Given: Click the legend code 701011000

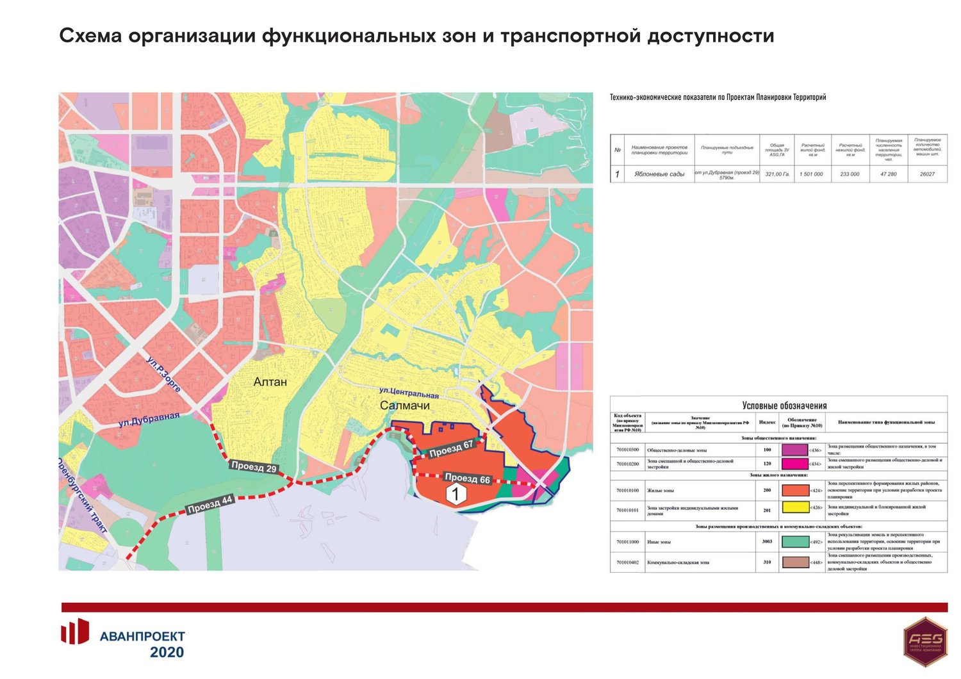Looking at the screenshot, I should (628, 542).
